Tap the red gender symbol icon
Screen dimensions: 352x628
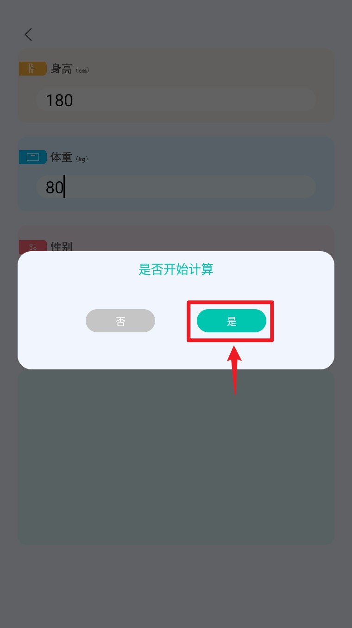point(32,246)
